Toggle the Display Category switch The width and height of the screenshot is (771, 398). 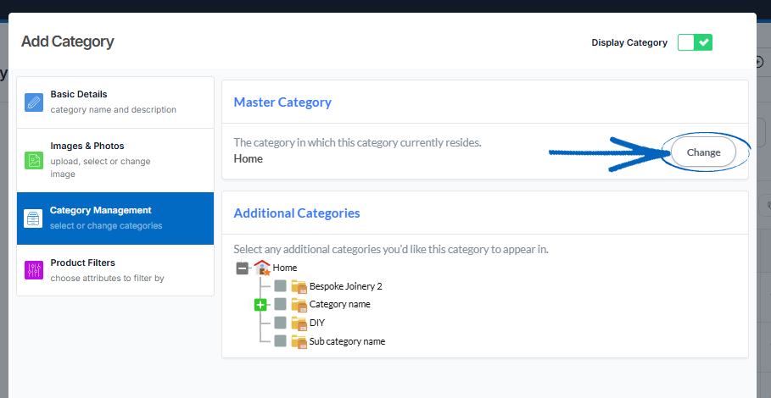pos(695,42)
